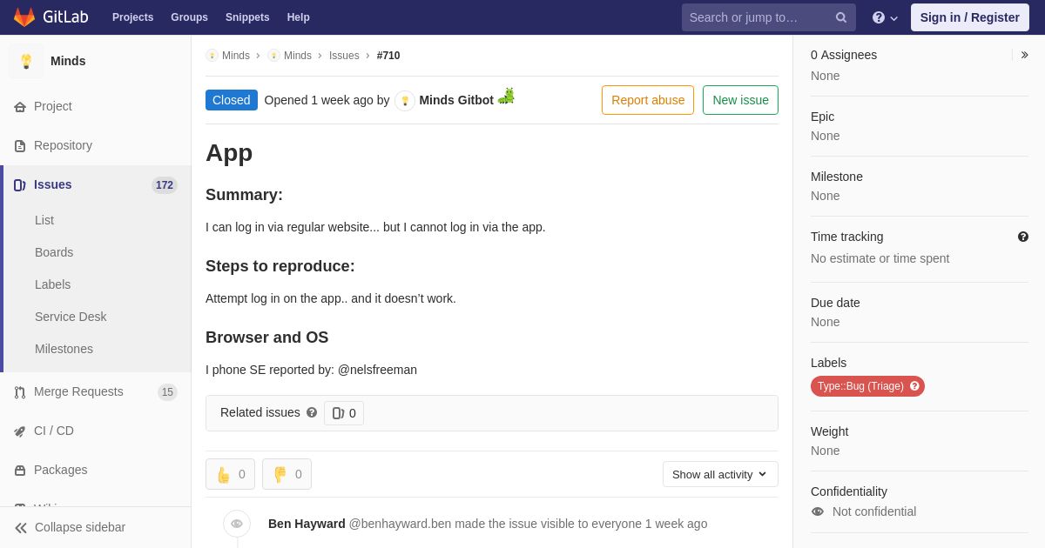The width and height of the screenshot is (1045, 548).
Task: Click the thumbs up reaction button
Action: tap(230, 474)
